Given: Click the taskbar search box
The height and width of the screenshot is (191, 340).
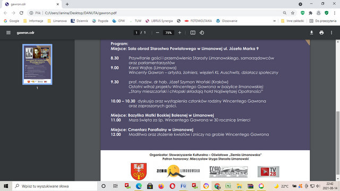Looking at the screenshot, I should point(55,186).
